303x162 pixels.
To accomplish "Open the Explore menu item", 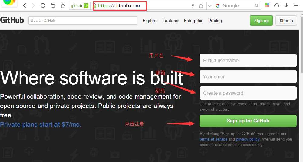I will [150, 21].
